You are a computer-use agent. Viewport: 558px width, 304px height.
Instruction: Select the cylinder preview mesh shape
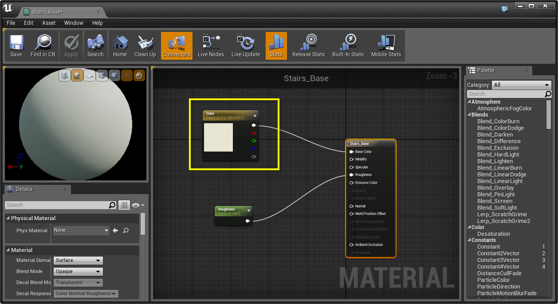point(64,76)
